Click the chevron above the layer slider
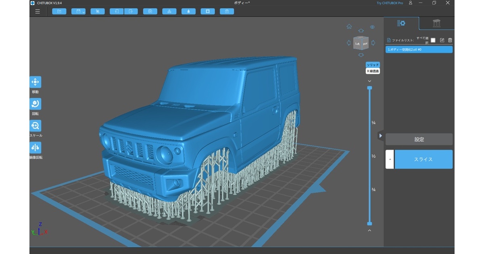Screen dimensions: 484x254 (x=369, y=81)
